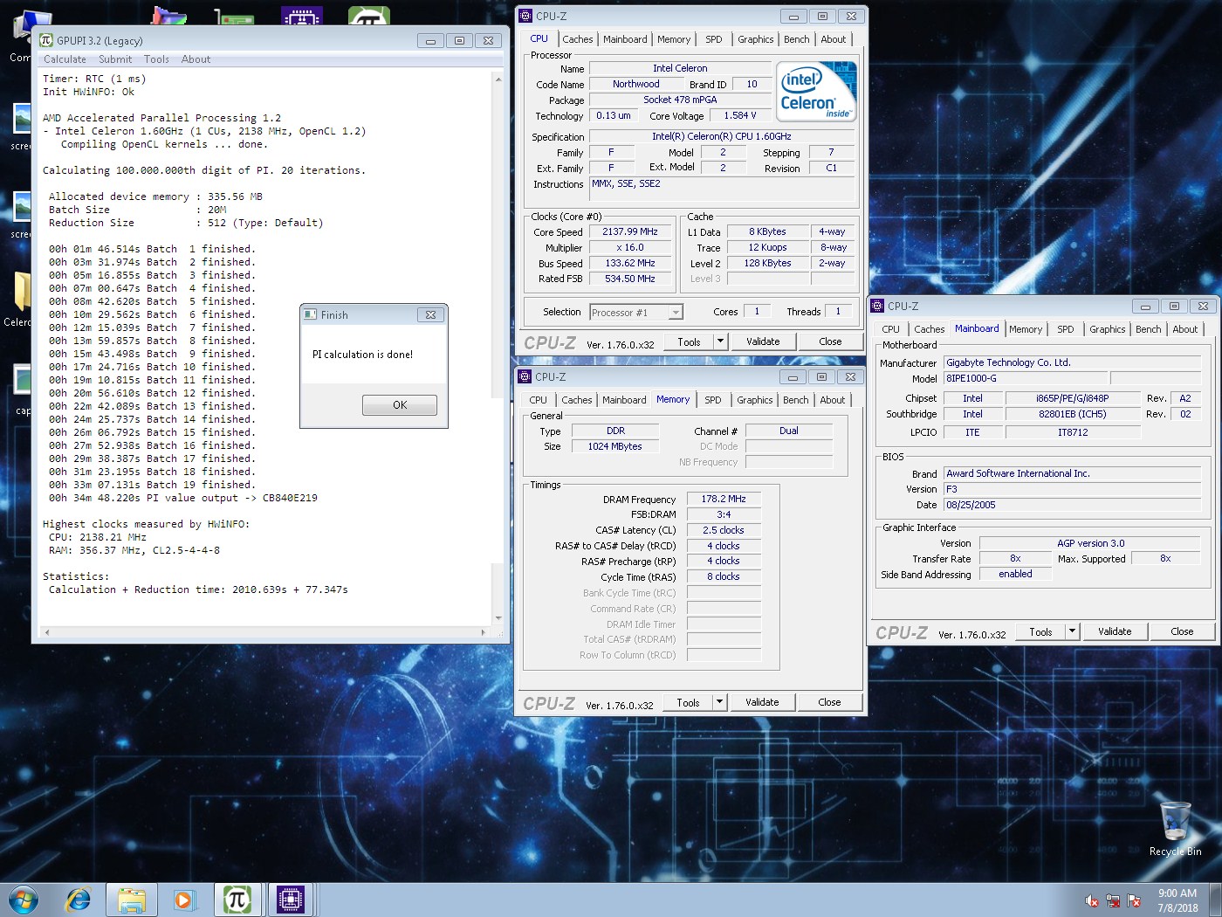Viewport: 1222px width, 917px height.
Task: Click the Intel Celeron inside logo
Action: (816, 91)
